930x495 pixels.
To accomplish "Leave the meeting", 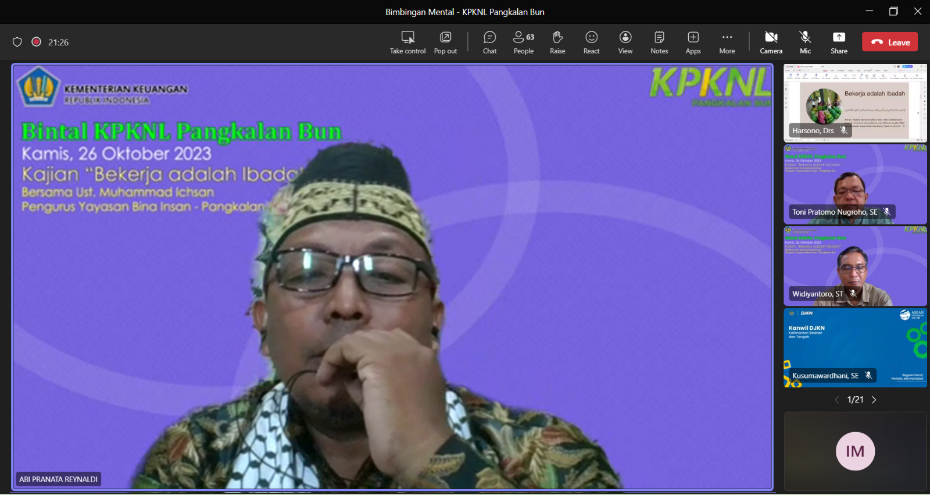I will pos(889,42).
